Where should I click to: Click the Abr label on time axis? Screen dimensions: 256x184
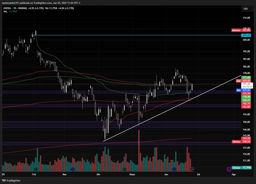pyautogui.click(x=98, y=174)
